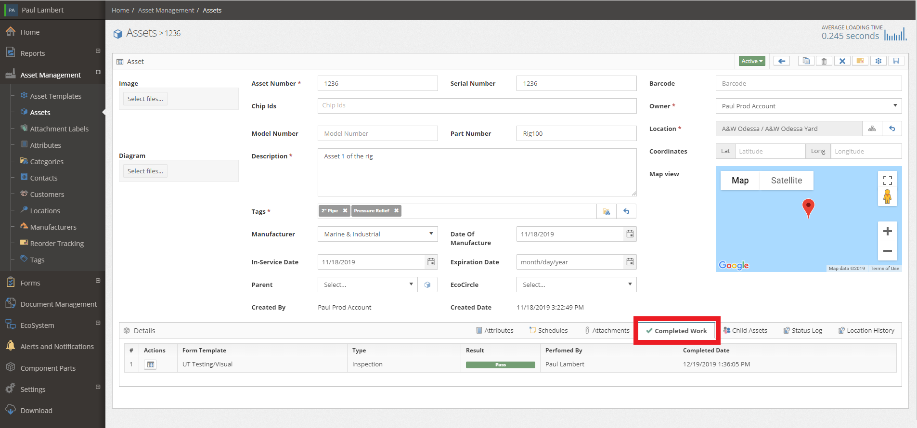This screenshot has height=428, width=917.
Task: Open Asset Templates in sidebar
Action: point(56,96)
